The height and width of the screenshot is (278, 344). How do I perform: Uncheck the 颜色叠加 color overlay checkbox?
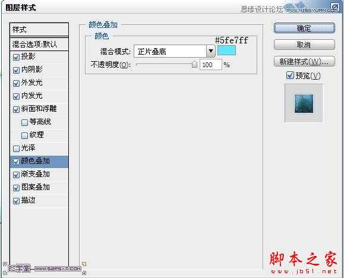point(16,162)
